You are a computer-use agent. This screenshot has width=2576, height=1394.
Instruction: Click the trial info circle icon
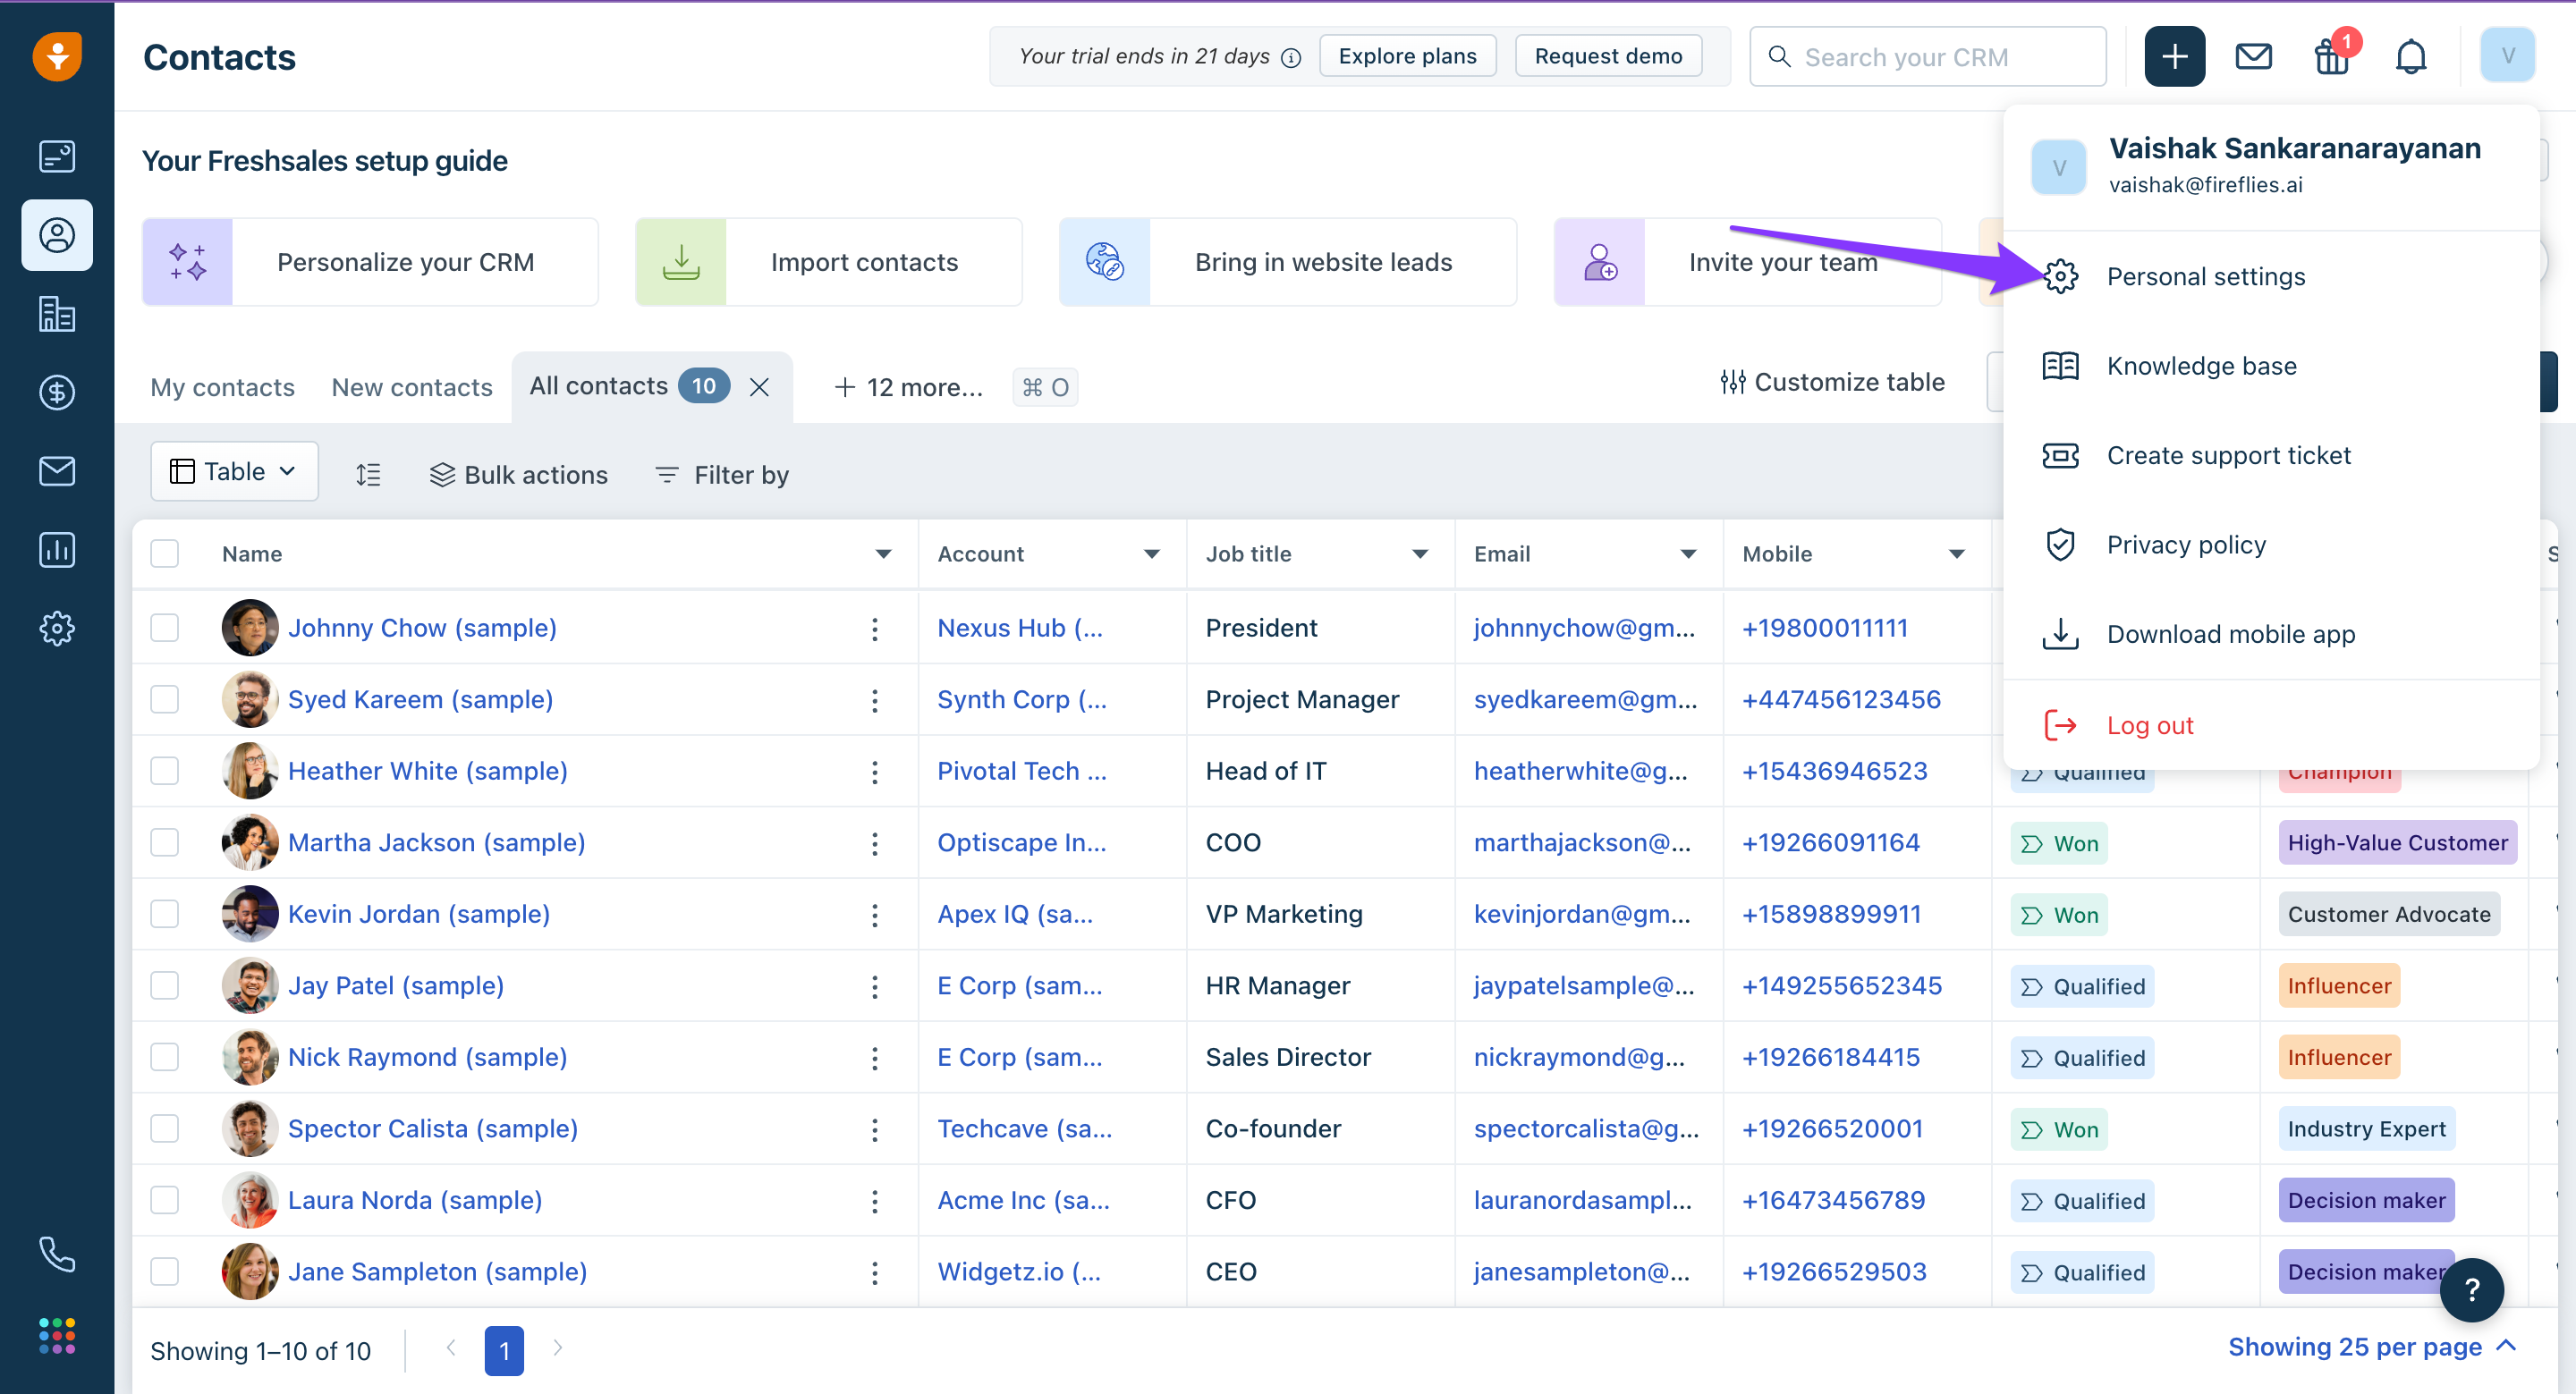[x=1291, y=57]
